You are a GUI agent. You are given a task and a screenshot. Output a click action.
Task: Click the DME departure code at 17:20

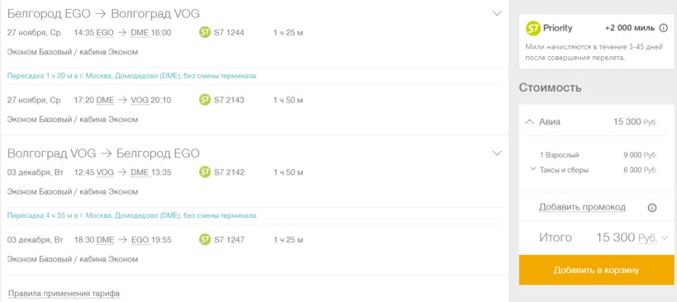tap(106, 101)
